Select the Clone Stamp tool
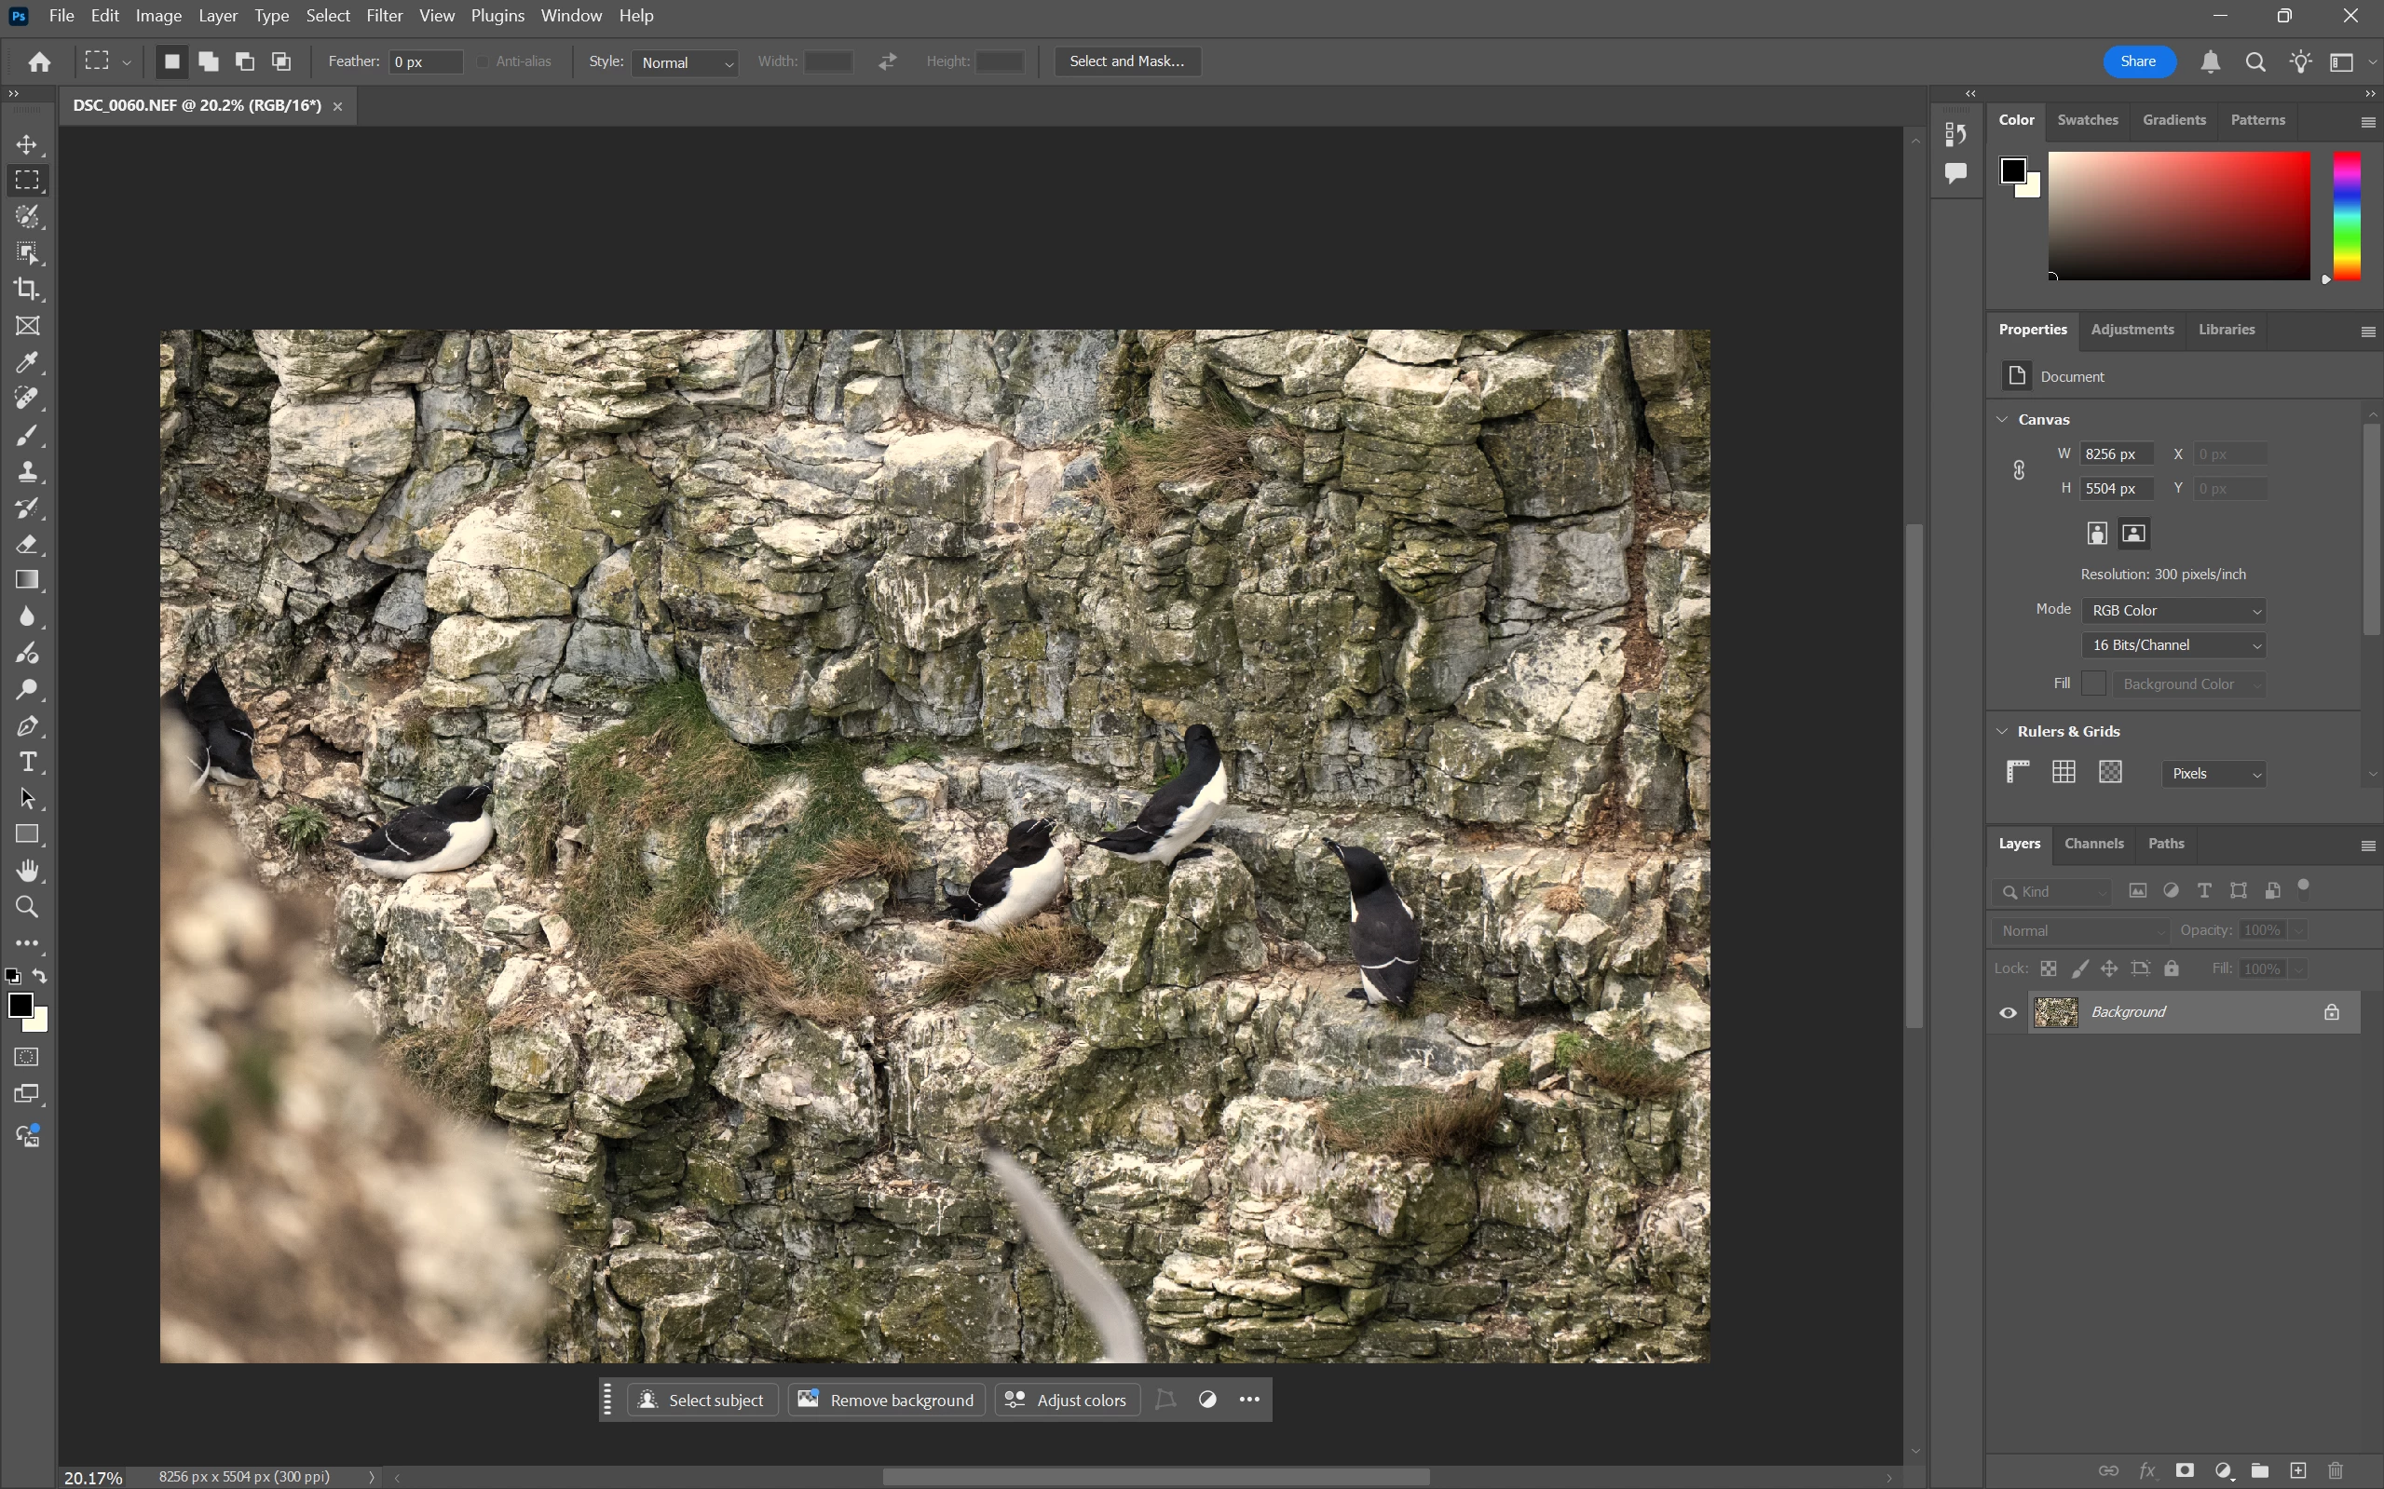The height and width of the screenshot is (1489, 2384). coord(28,472)
